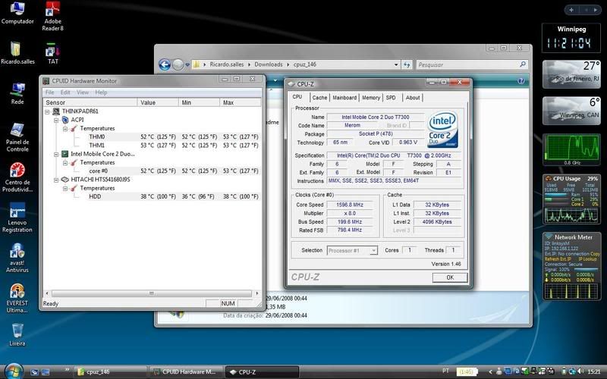The height and width of the screenshot is (379, 607).
Task: Open the Processor #1 selection dropdown
Action: point(352,250)
